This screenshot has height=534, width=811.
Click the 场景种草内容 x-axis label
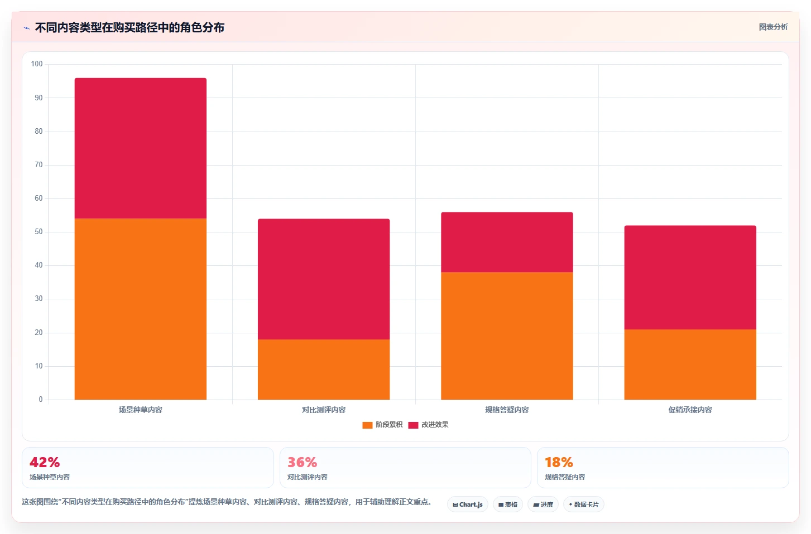[141, 410]
